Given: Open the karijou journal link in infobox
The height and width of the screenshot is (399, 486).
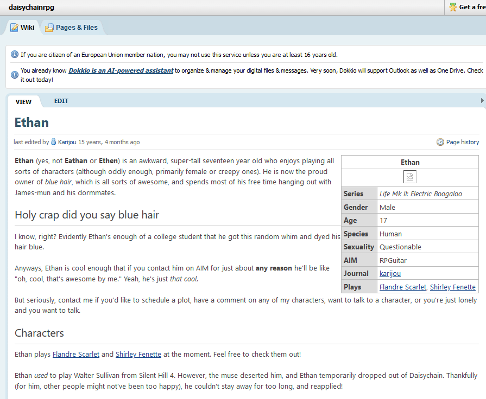Looking at the screenshot, I should (390, 274).
